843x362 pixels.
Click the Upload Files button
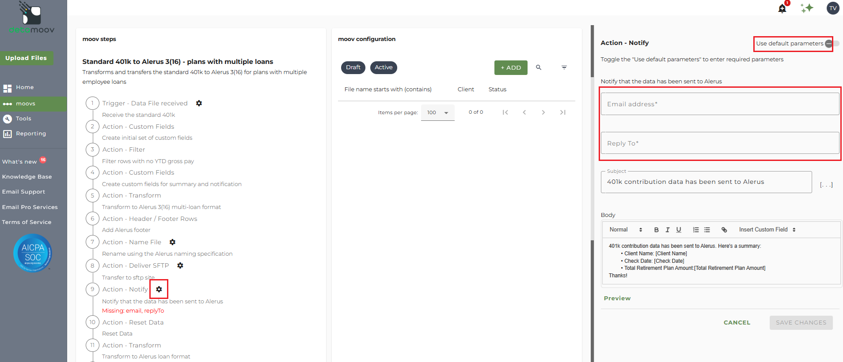tap(26, 58)
